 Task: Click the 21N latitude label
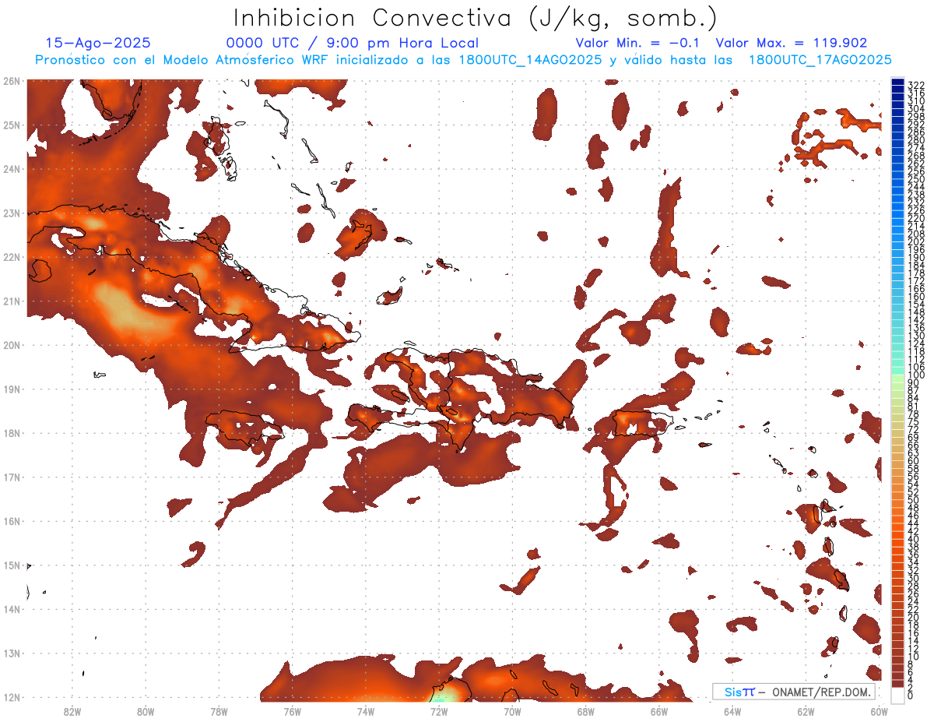[12, 301]
